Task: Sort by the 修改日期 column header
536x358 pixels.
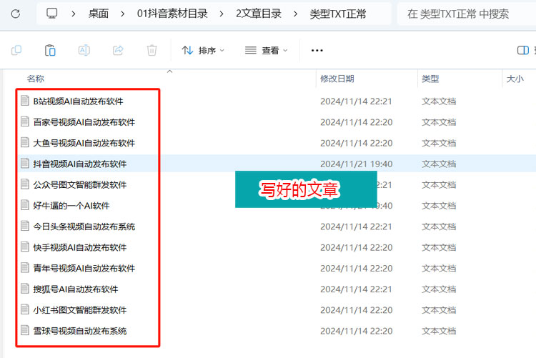Action: [337, 79]
